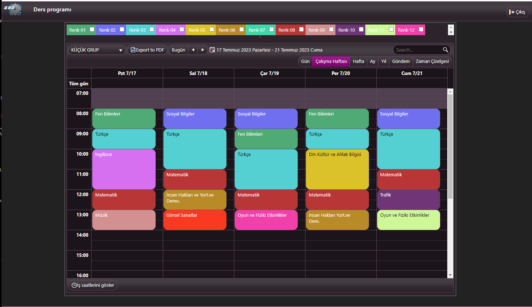
Task: Click the scheduler vertical scrollbar thumb
Action: [x=450, y=146]
